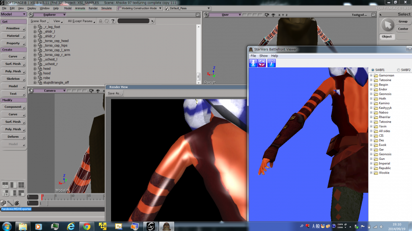The image size is (412, 231).
Task: Expand the robe node in Explorer
Action: (35, 78)
